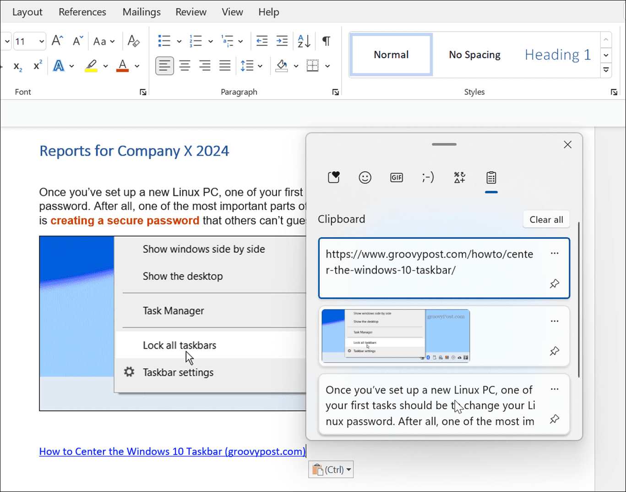The width and height of the screenshot is (626, 492).
Task: Open the Clear All Formatting icon
Action: click(x=134, y=41)
